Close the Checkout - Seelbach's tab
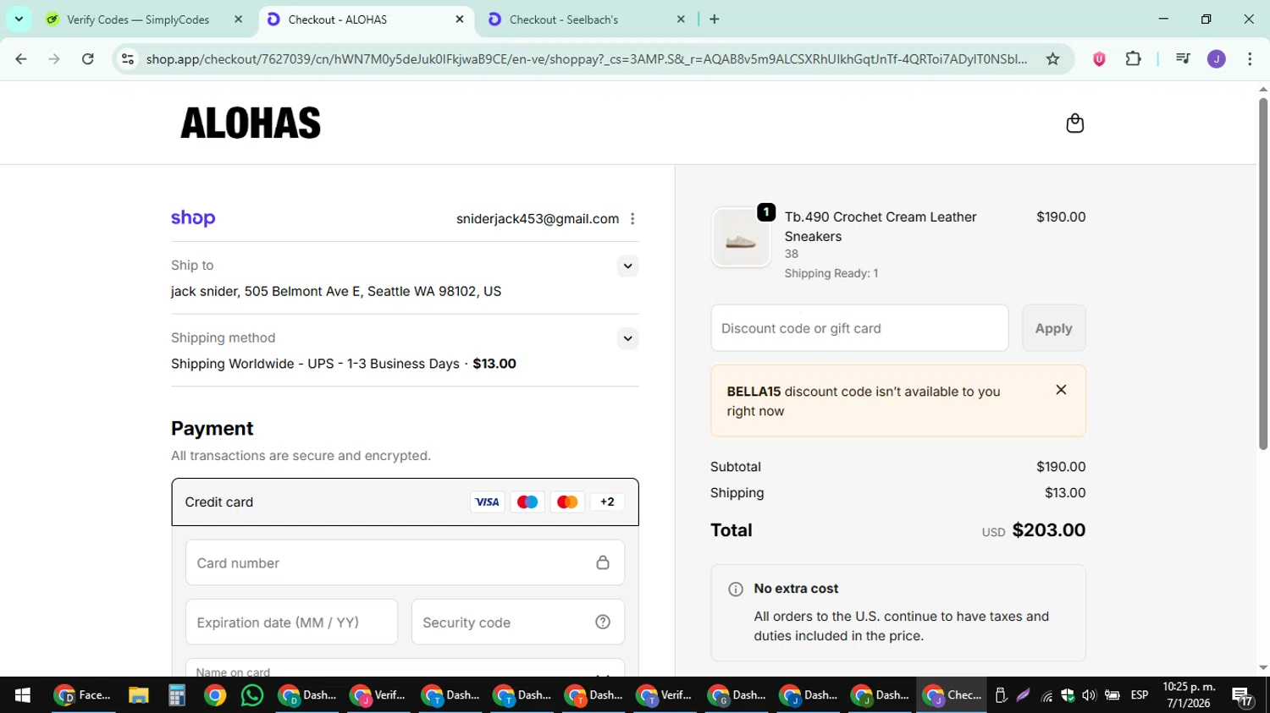Viewport: 1270px width, 713px height. click(681, 19)
